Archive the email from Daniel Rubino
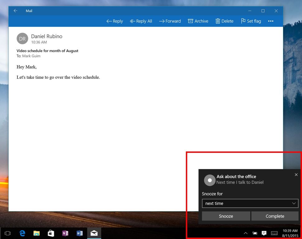The height and width of the screenshot is (239, 302). coord(198,21)
